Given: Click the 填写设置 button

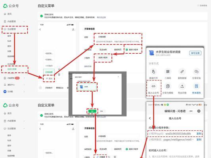Looking at the screenshot, I should click(195, 53).
